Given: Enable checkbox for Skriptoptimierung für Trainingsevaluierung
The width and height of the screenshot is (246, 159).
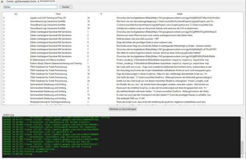Looking at the screenshot, I should pos(4,101).
